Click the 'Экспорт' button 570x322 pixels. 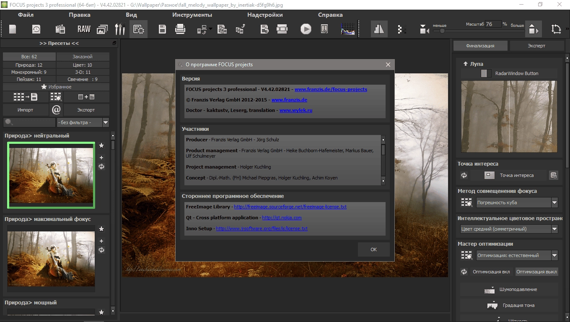tap(86, 110)
